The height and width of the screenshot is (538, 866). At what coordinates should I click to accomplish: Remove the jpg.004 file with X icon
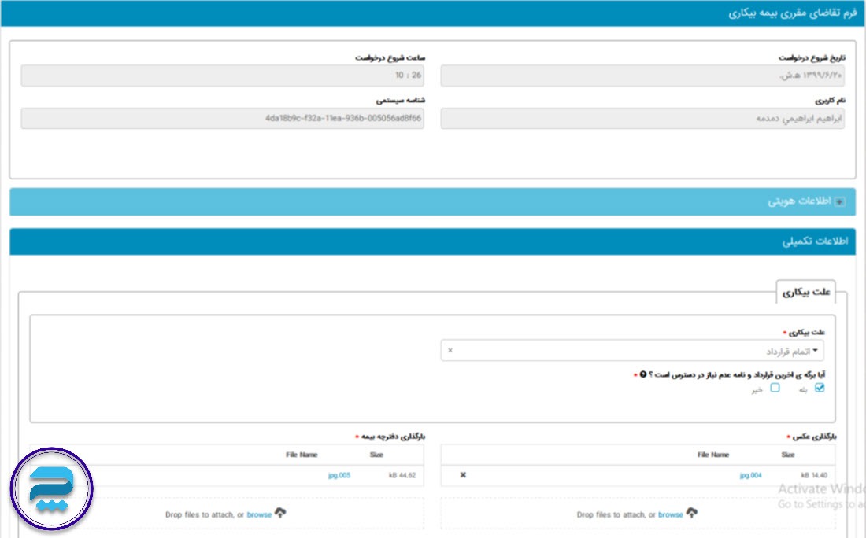click(x=463, y=475)
